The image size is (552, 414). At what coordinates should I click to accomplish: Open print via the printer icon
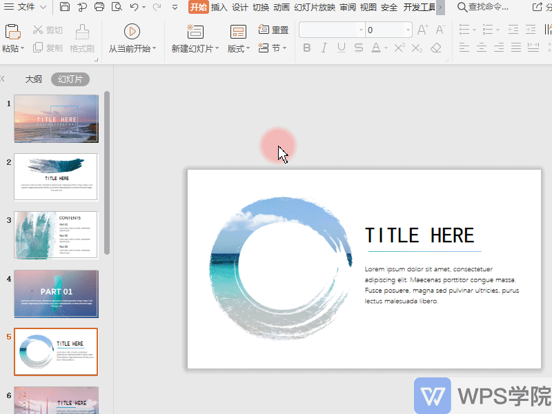(100, 7)
